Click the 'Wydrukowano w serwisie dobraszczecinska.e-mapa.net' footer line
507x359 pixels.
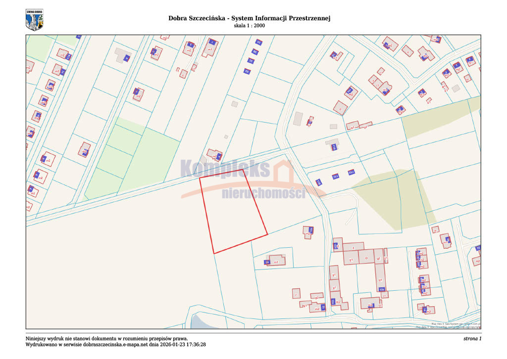pos(115,345)
